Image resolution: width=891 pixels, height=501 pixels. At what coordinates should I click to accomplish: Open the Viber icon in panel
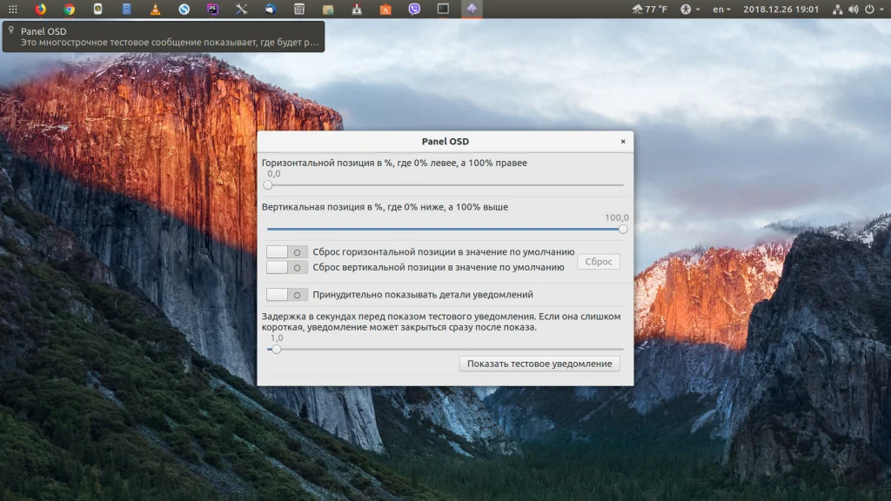(414, 10)
